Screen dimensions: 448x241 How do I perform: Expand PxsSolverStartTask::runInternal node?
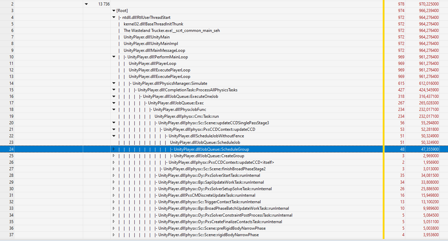[x=114, y=175]
